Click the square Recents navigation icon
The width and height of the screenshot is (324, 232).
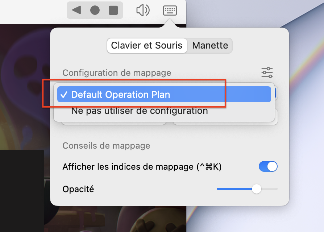(113, 10)
